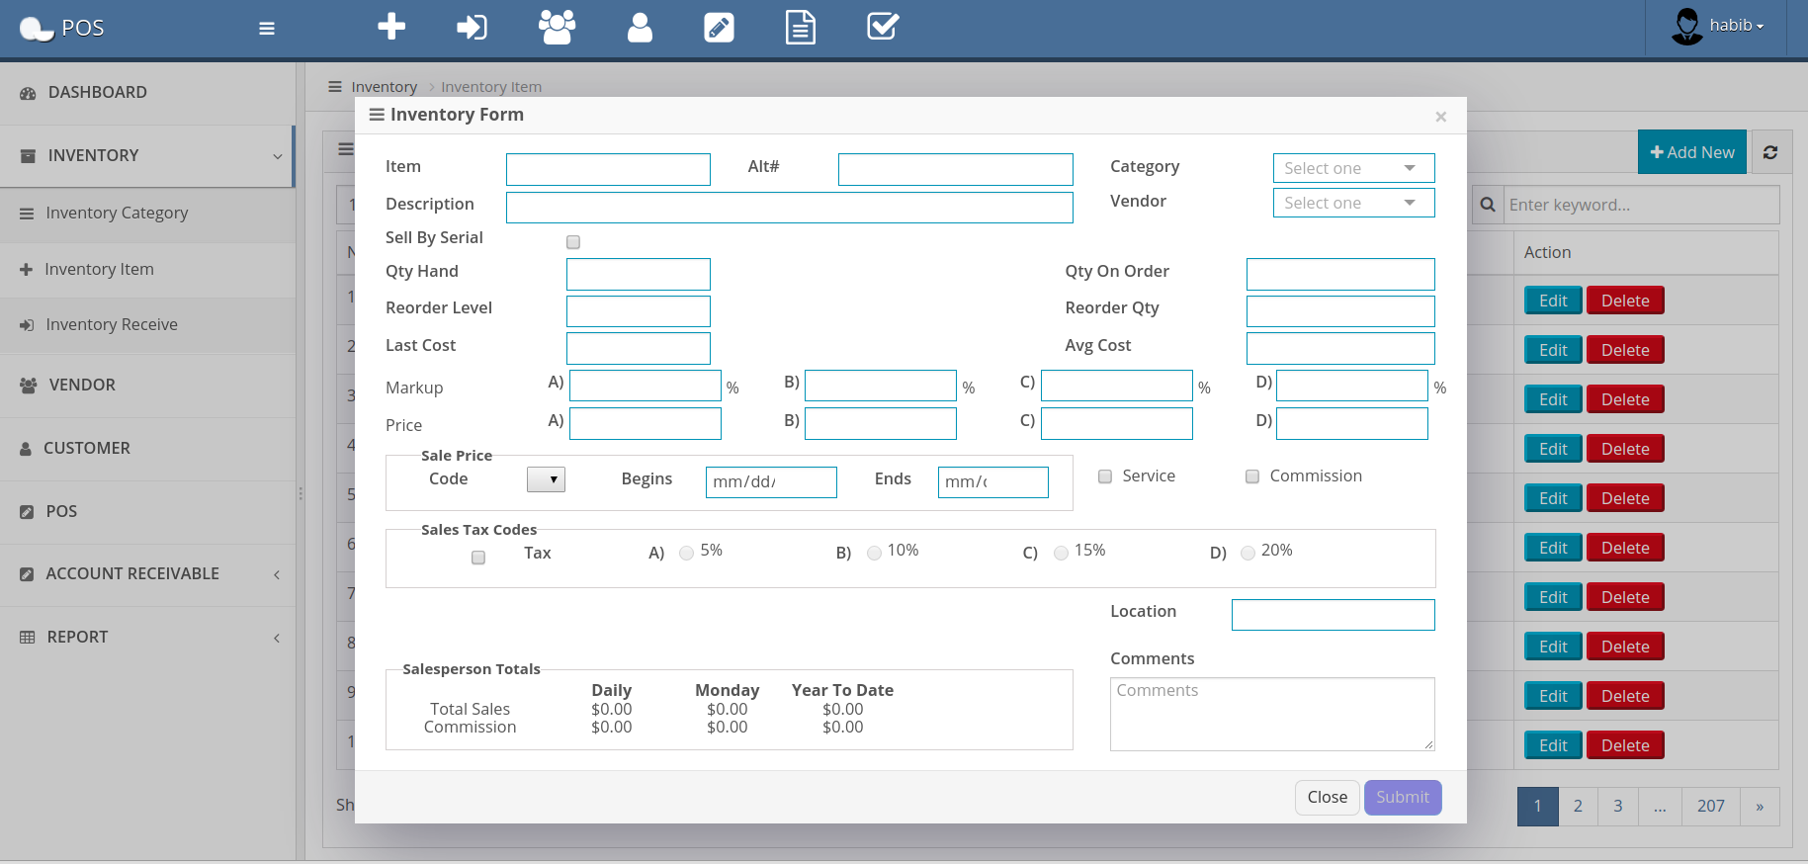The height and width of the screenshot is (864, 1808).
Task: Check the Service checkbox
Action: 1105,476
